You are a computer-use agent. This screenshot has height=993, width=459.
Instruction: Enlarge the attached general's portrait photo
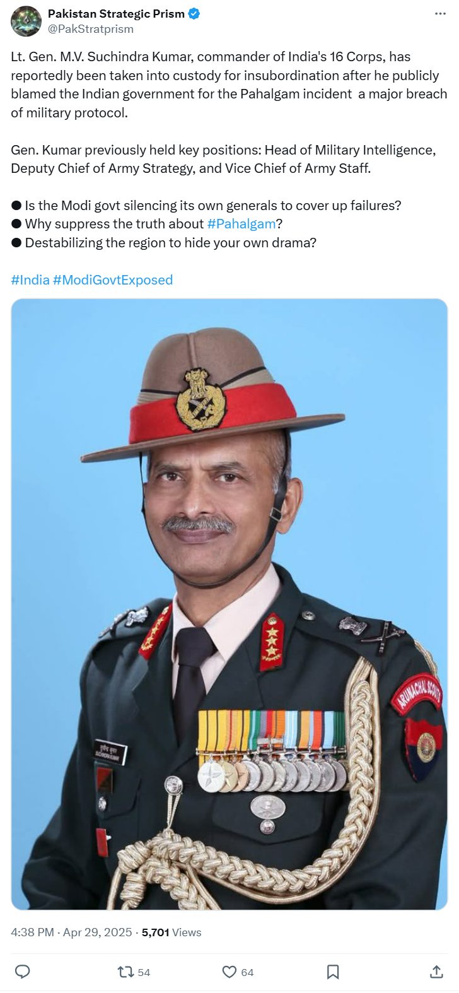click(229, 604)
